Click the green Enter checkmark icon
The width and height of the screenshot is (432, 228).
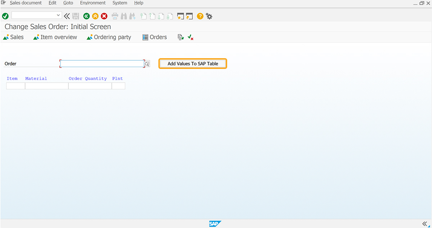tap(5, 16)
